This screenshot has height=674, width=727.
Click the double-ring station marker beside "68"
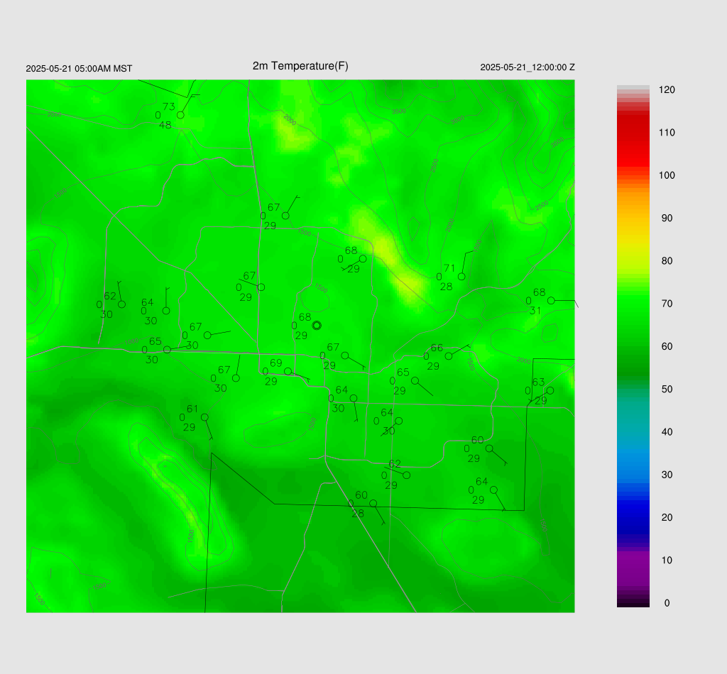pos(317,326)
